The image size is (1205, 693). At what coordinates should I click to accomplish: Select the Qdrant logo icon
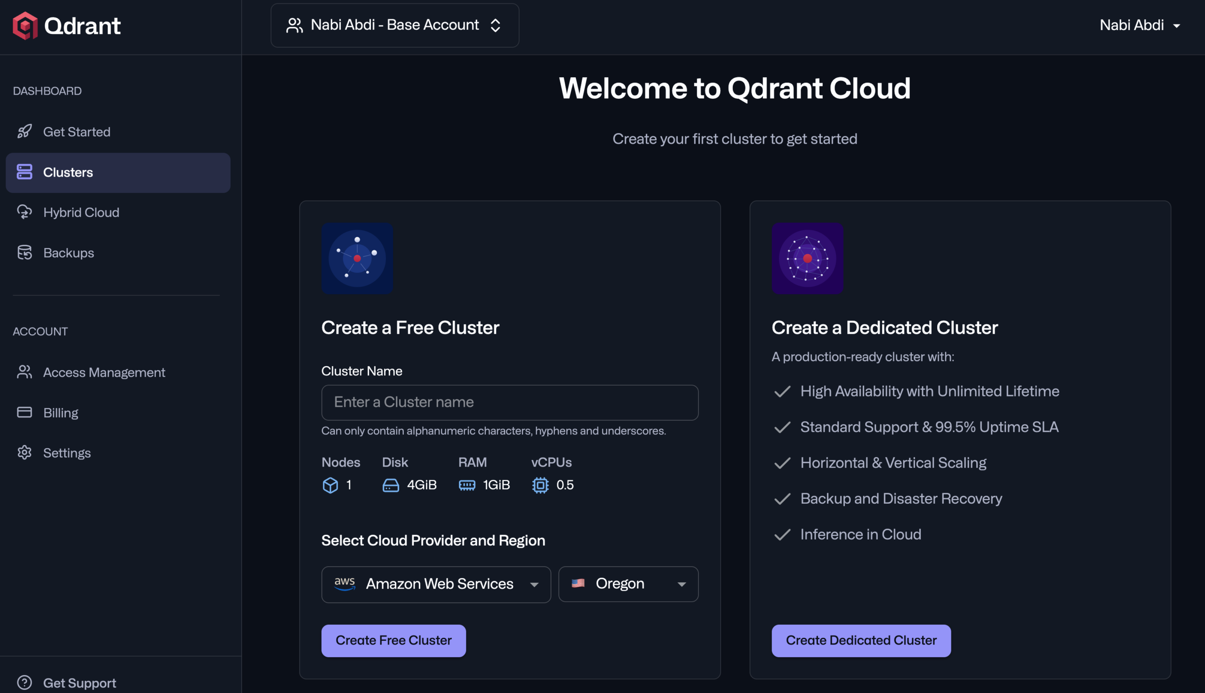[26, 26]
